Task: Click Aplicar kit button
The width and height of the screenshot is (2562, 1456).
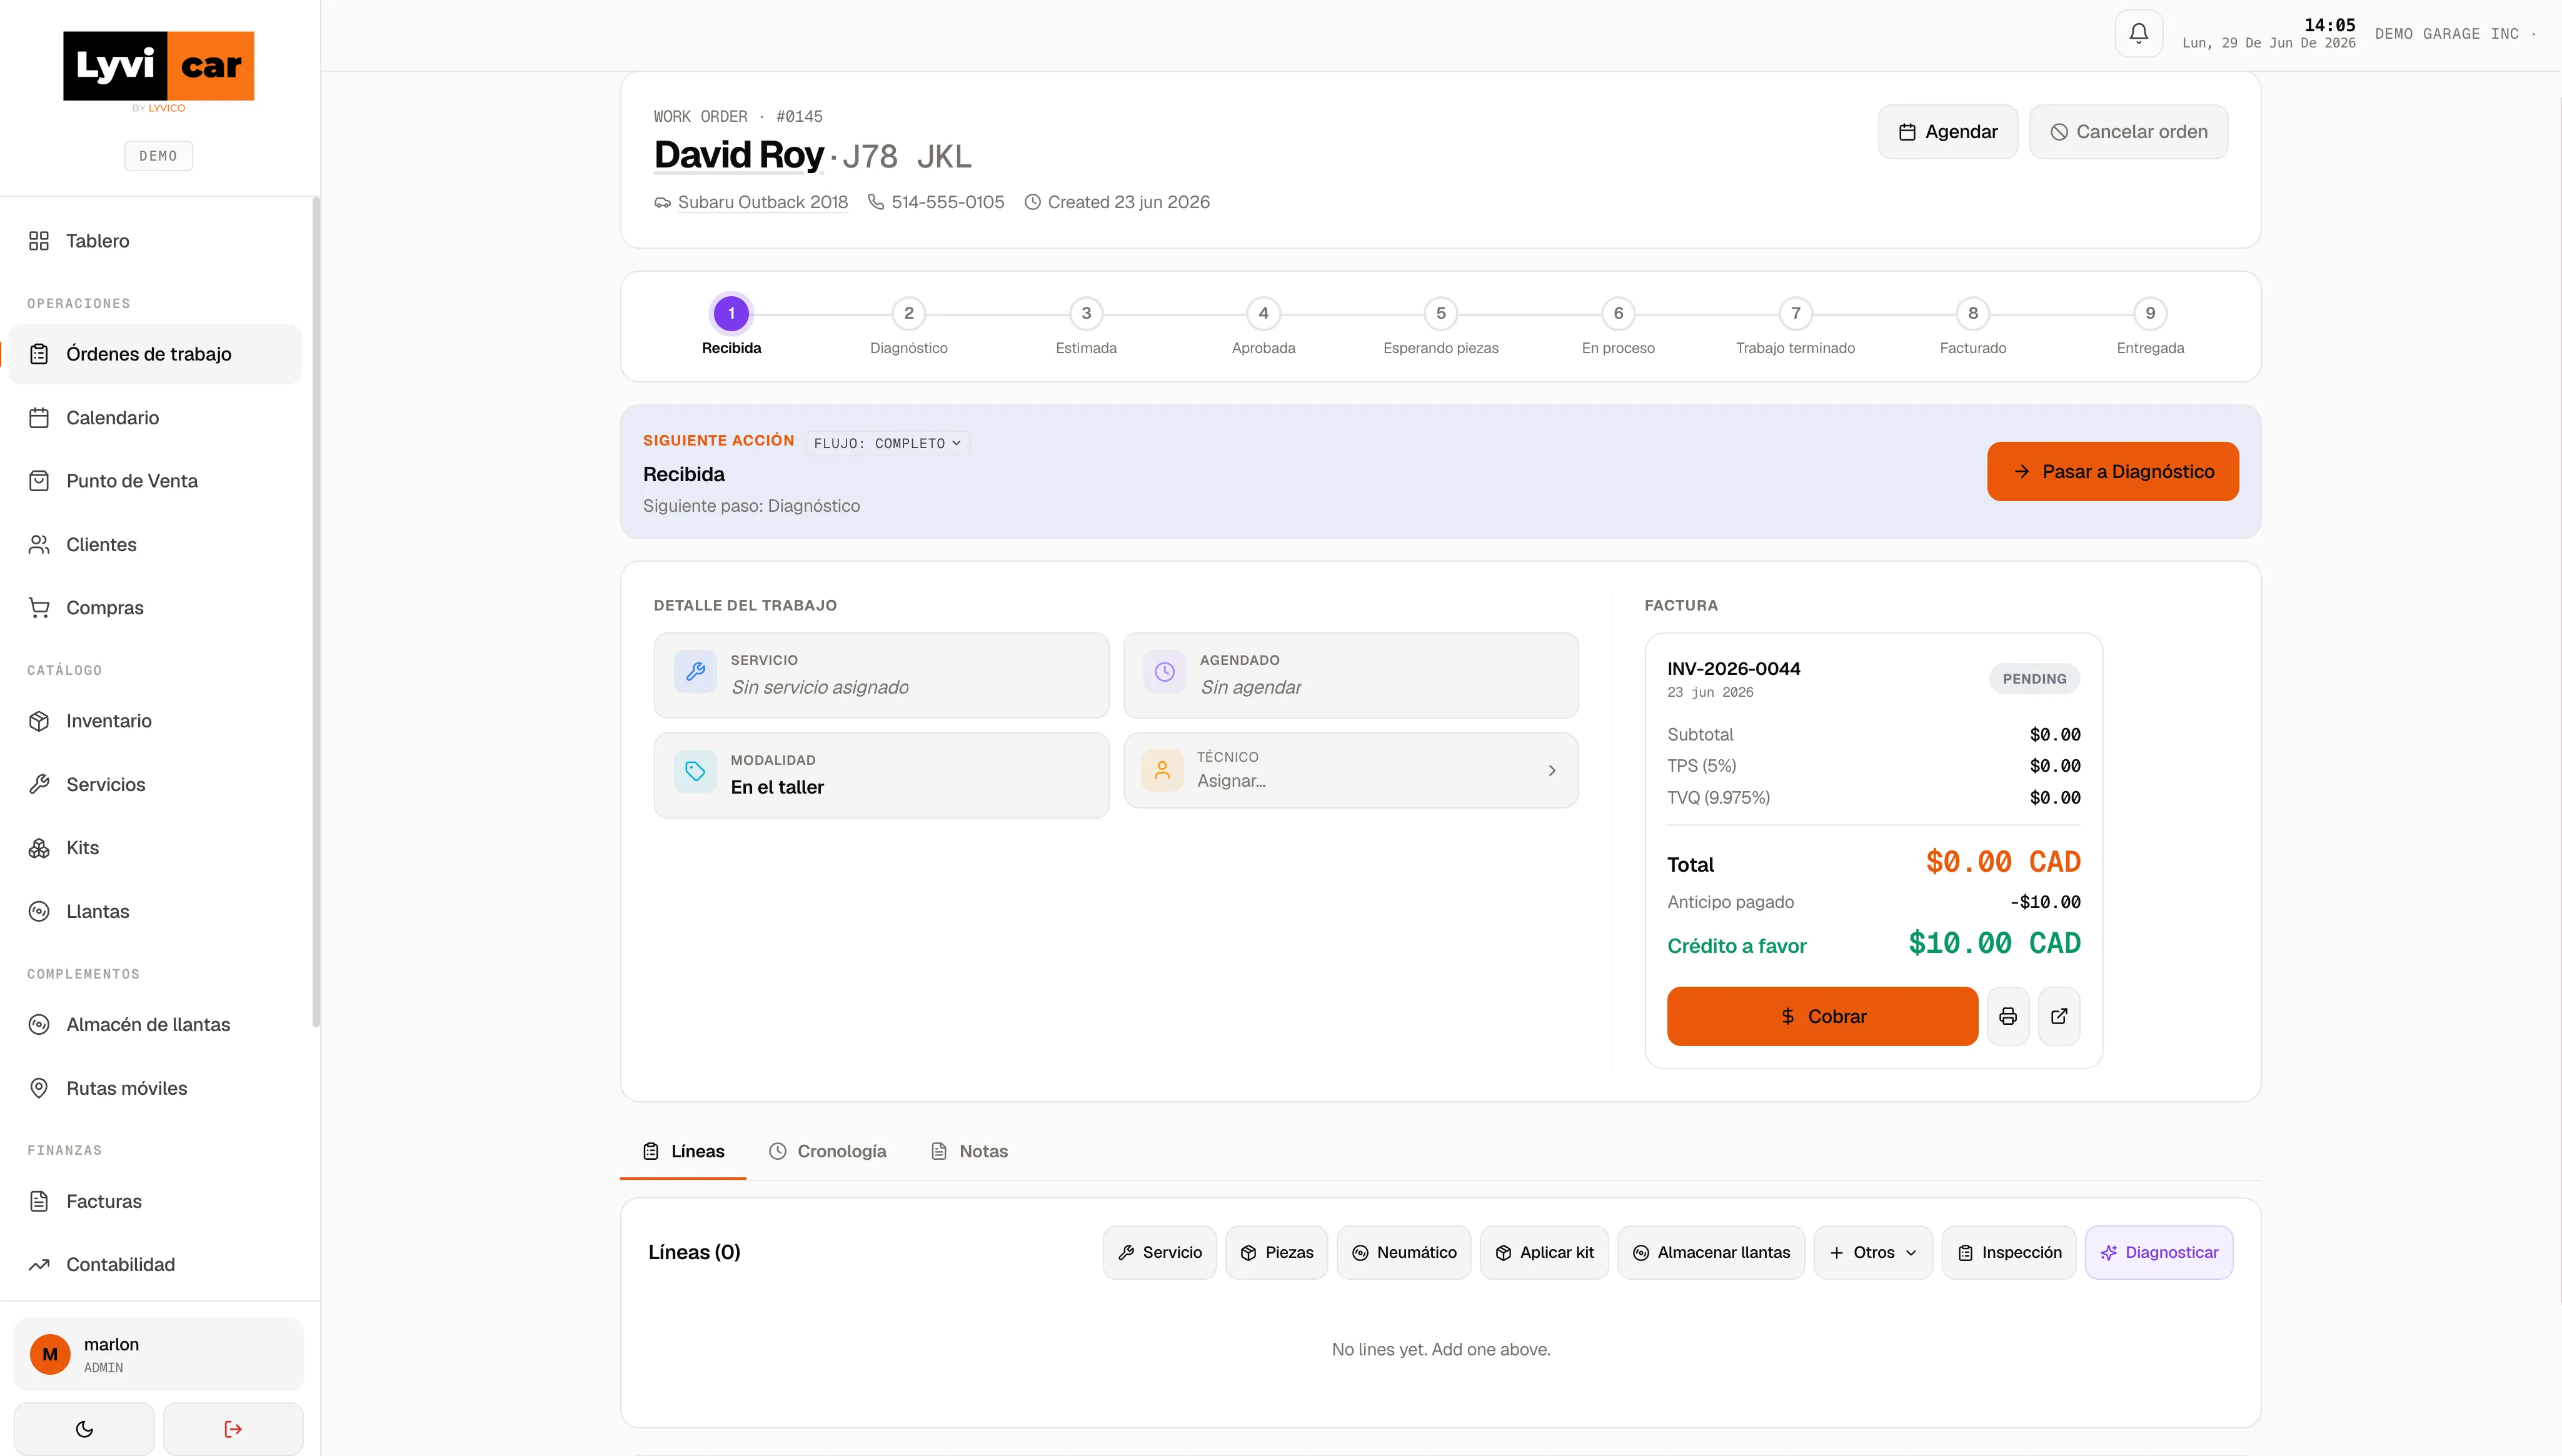Action: (x=1545, y=1253)
